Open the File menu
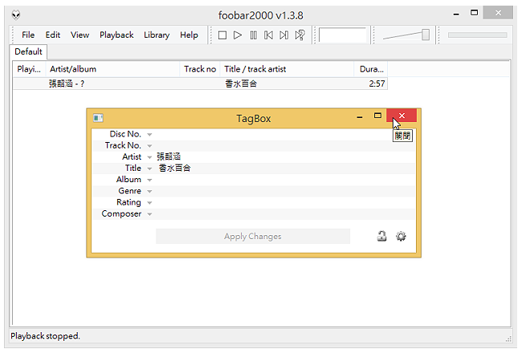 (x=28, y=34)
